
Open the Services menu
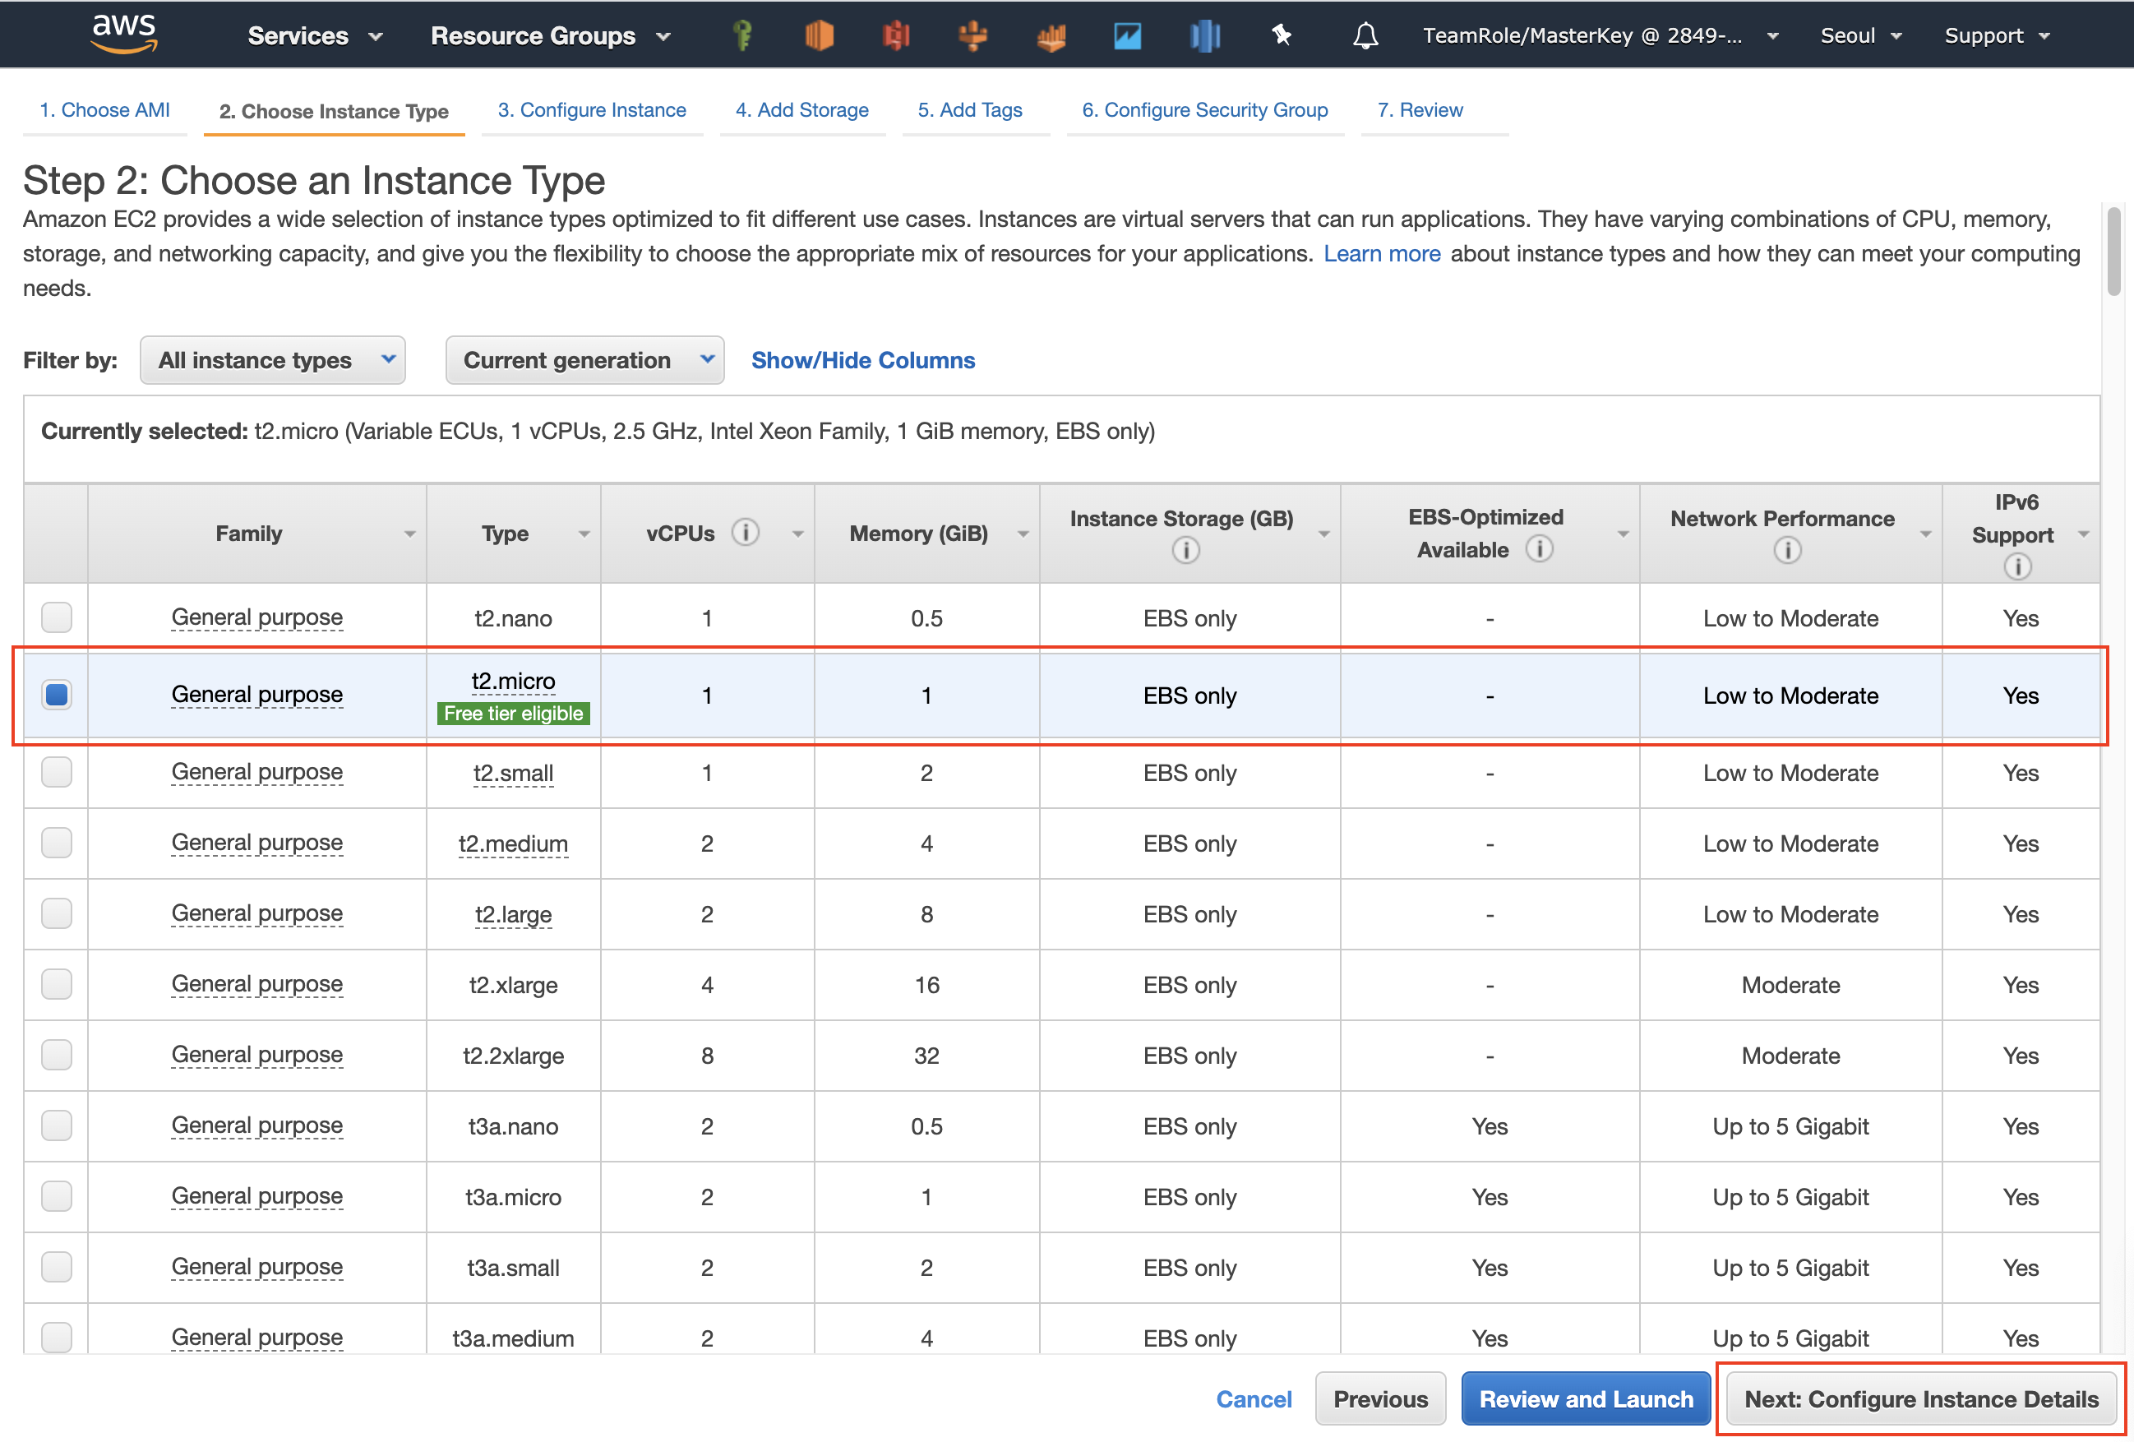(x=314, y=36)
